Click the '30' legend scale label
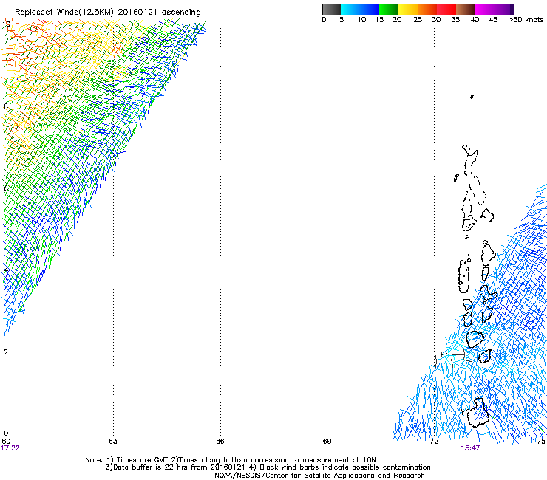The height and width of the screenshot is (480, 547). click(x=436, y=20)
